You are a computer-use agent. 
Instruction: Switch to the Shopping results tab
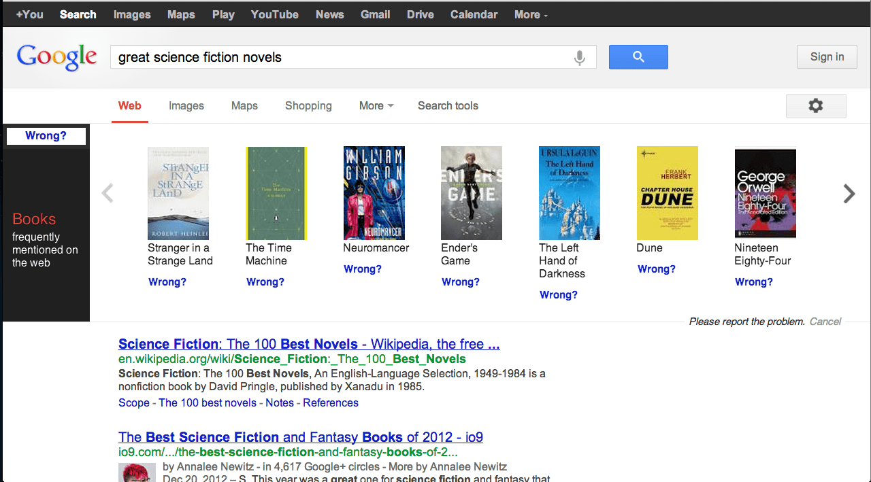pyautogui.click(x=308, y=105)
